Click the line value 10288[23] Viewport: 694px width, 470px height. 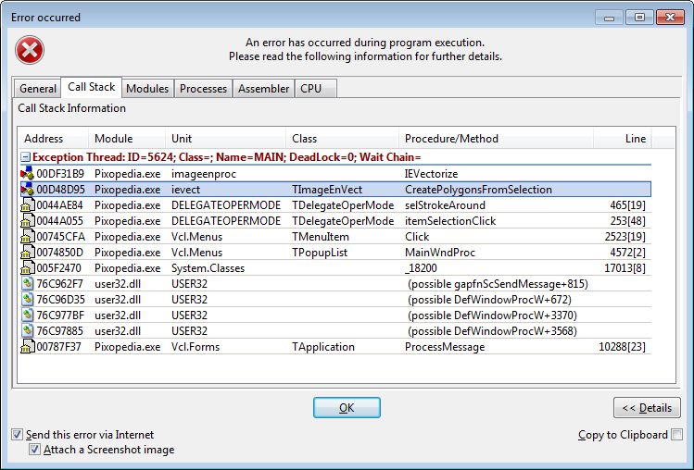[623, 347]
